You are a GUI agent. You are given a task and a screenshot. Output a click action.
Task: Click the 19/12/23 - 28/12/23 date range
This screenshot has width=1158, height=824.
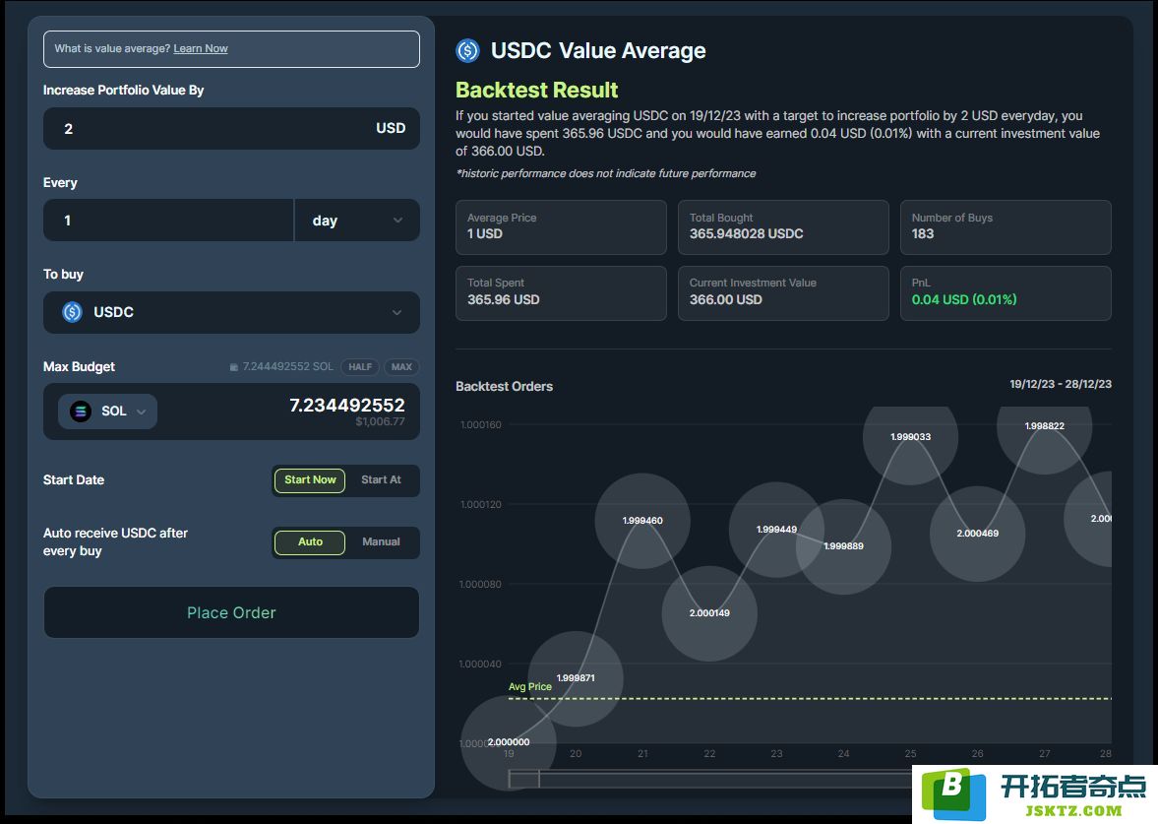point(1060,384)
